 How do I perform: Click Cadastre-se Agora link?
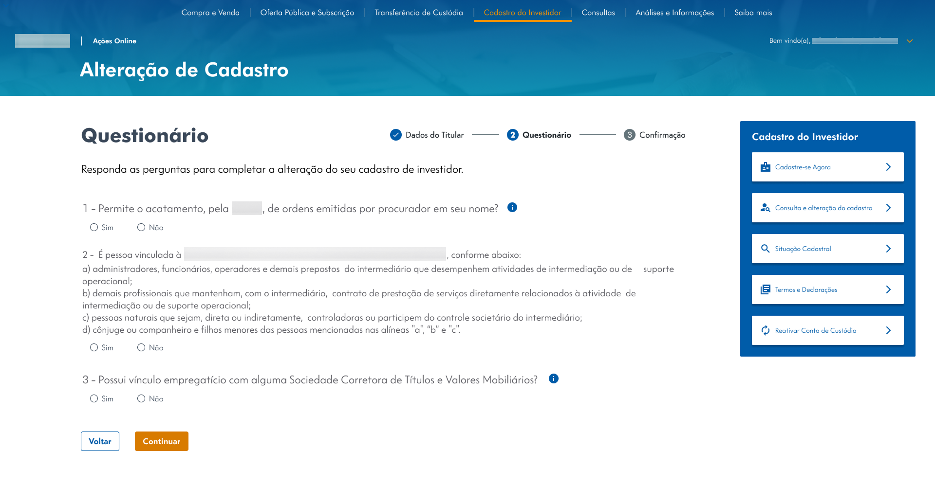pyautogui.click(x=803, y=167)
